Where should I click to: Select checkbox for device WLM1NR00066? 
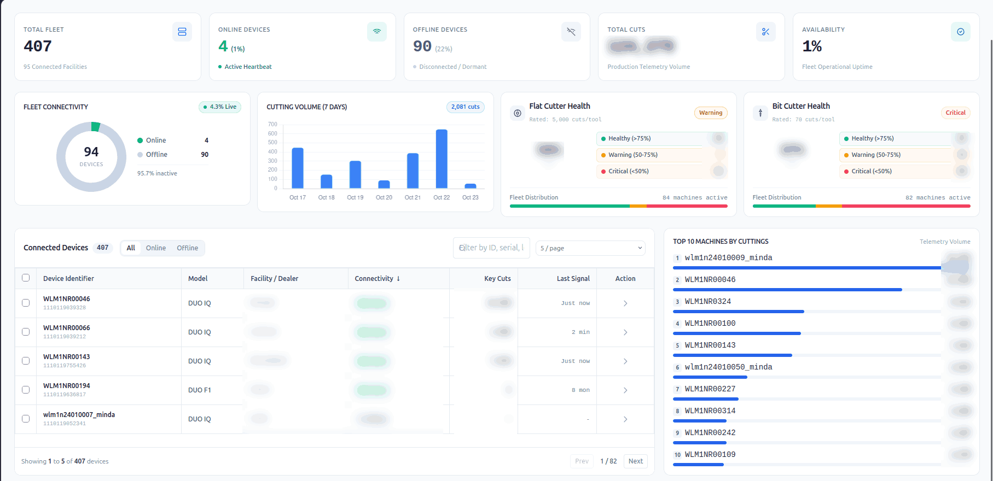click(x=26, y=332)
